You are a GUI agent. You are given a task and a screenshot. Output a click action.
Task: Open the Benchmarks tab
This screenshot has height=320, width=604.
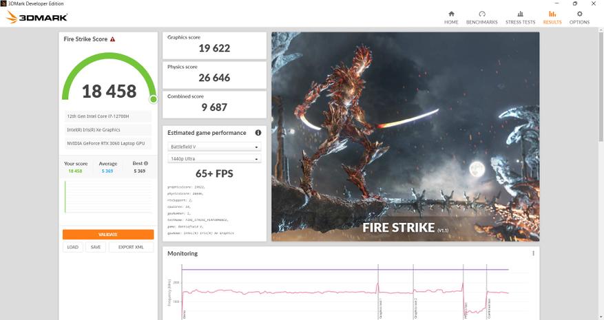coord(482,18)
